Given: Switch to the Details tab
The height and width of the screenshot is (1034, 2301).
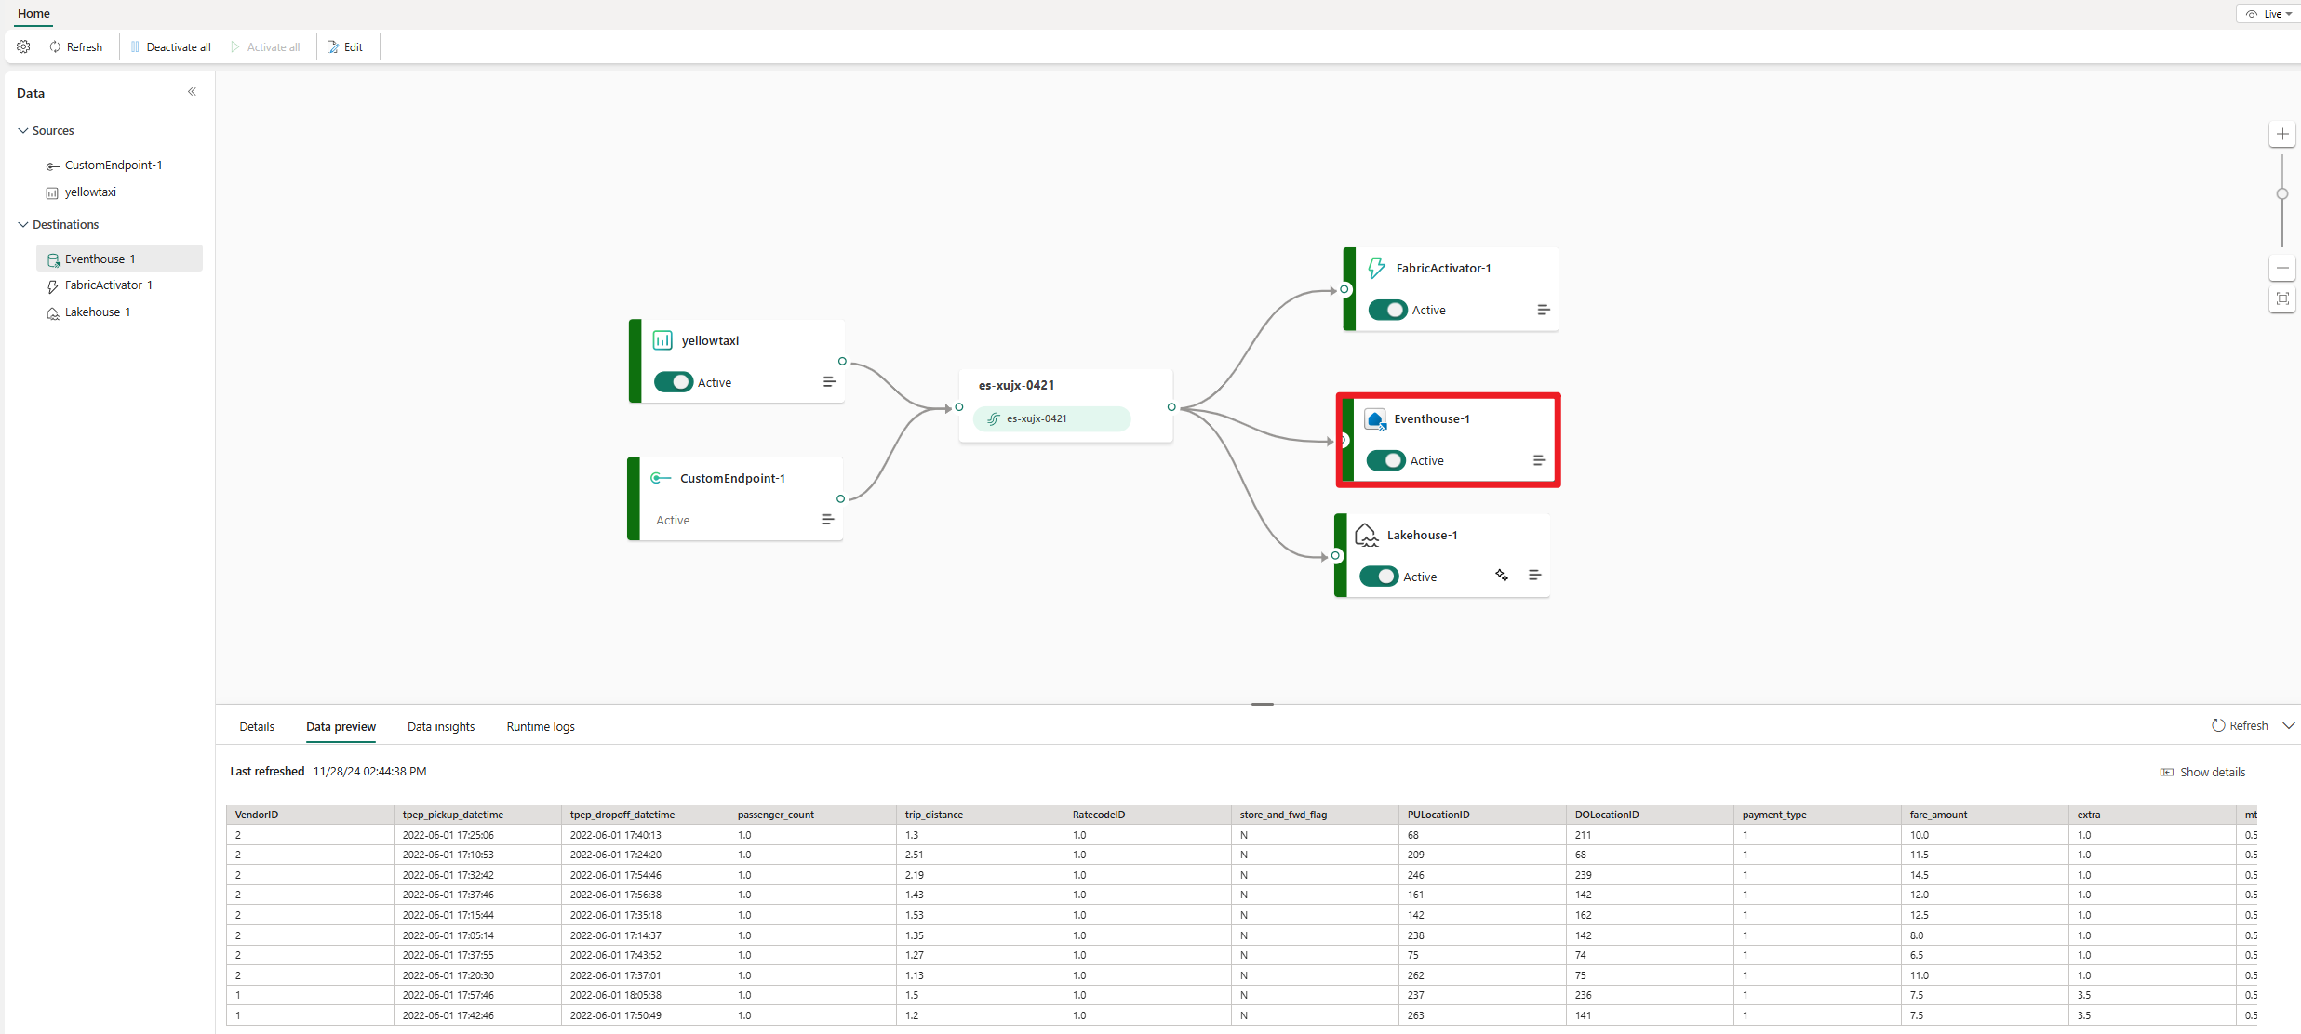Looking at the screenshot, I should tap(257, 726).
